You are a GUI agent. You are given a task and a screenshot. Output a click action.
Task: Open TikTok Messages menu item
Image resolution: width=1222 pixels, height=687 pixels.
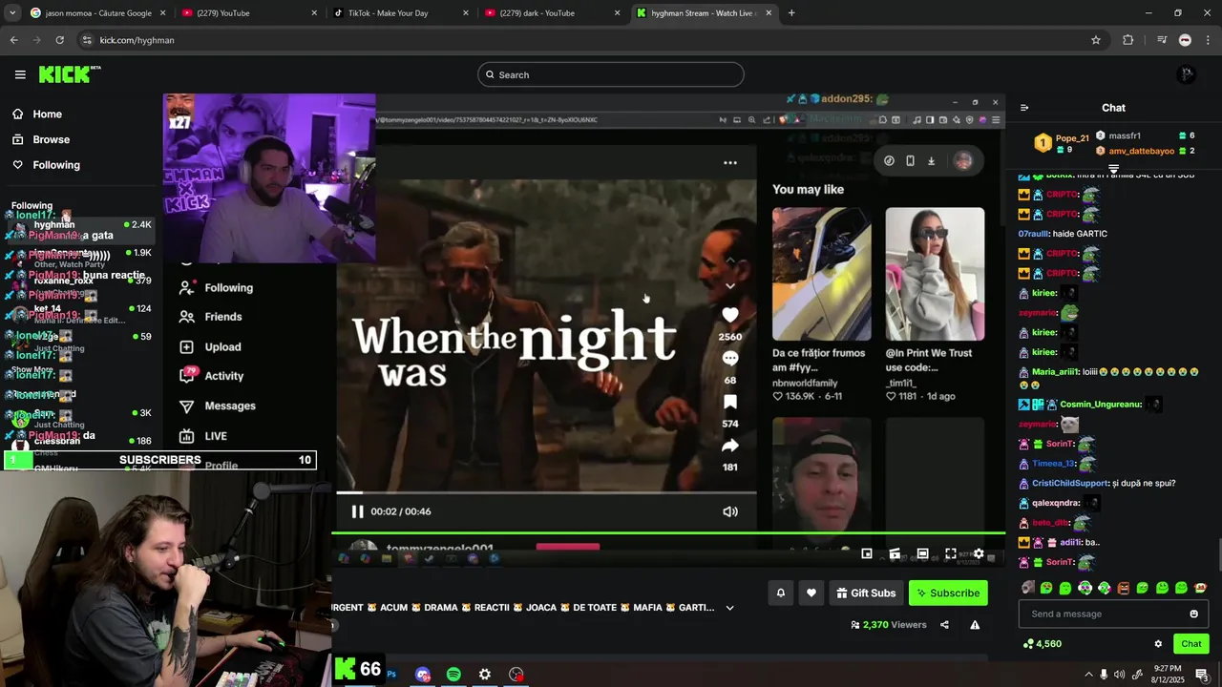[x=218, y=406]
